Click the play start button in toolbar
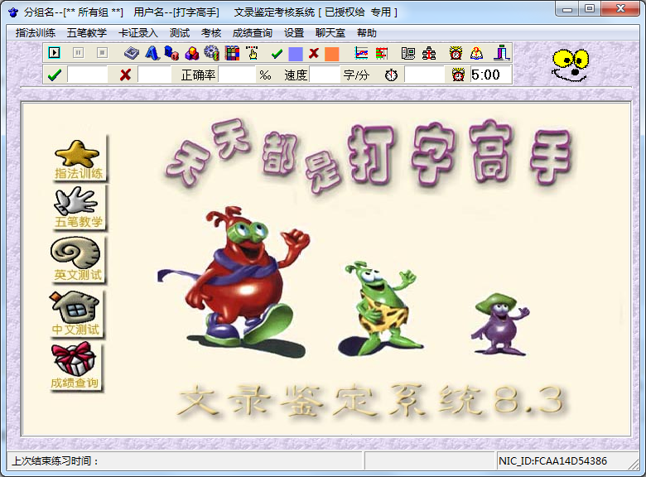The width and height of the screenshot is (646, 477). (x=55, y=53)
